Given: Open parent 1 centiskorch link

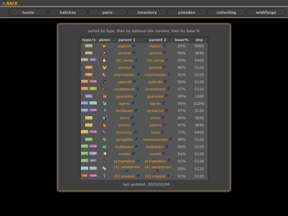Looking at the screenshot, I should click(x=124, y=89).
